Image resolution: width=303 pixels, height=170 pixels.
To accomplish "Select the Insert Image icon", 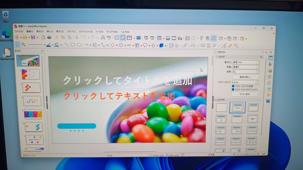I will pos(168,38).
